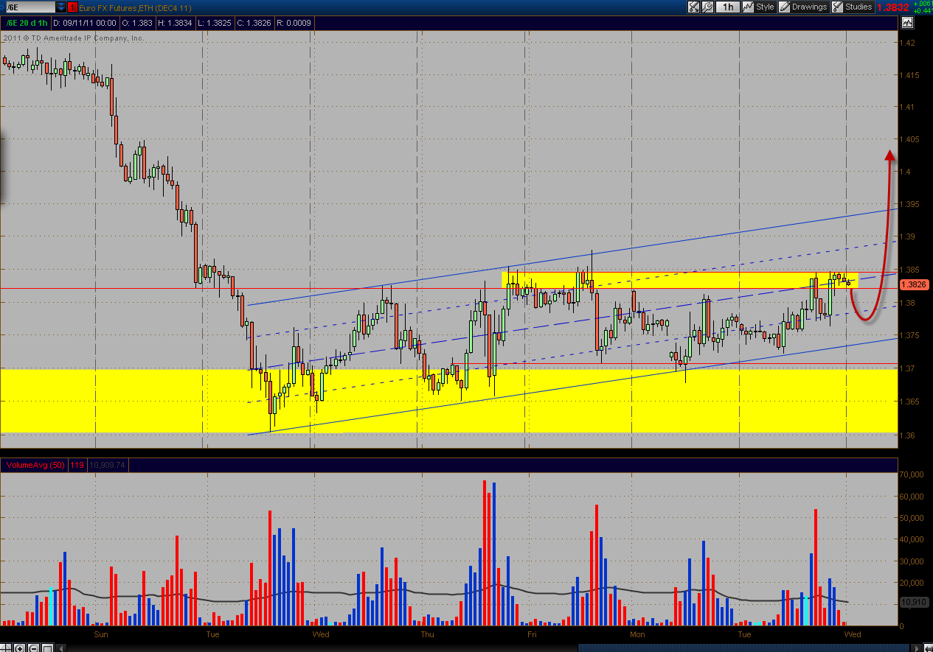
Task: Open the quick study flask icon
Action: [693, 7]
